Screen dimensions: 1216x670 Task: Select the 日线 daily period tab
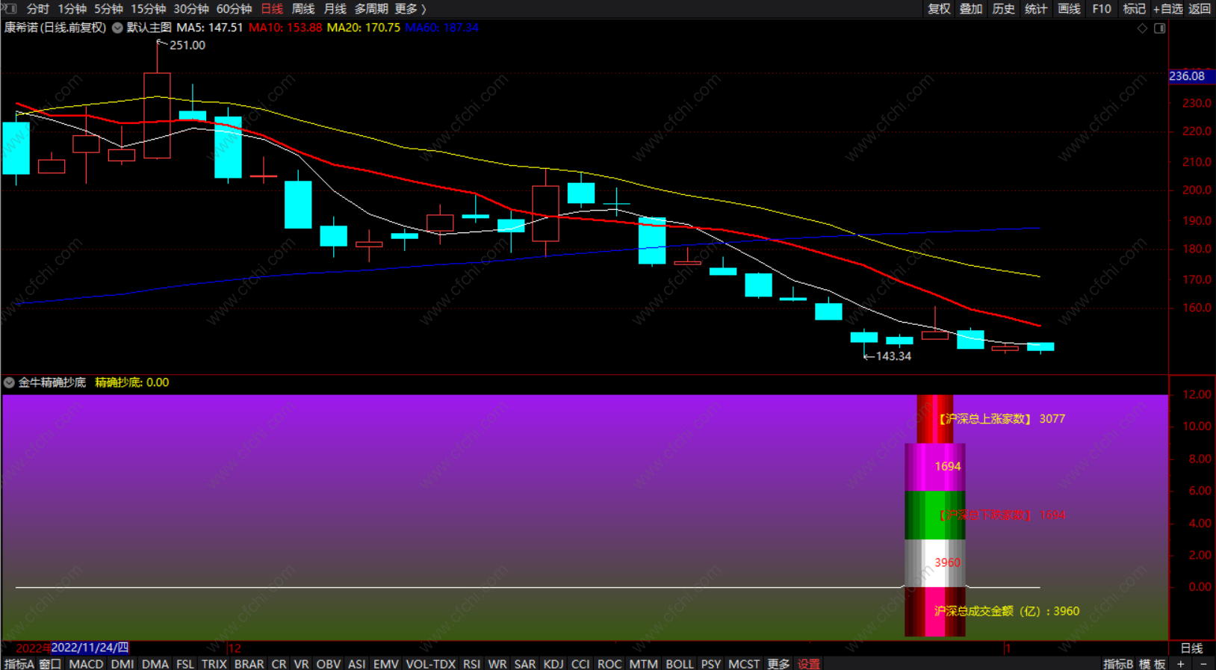(x=272, y=9)
